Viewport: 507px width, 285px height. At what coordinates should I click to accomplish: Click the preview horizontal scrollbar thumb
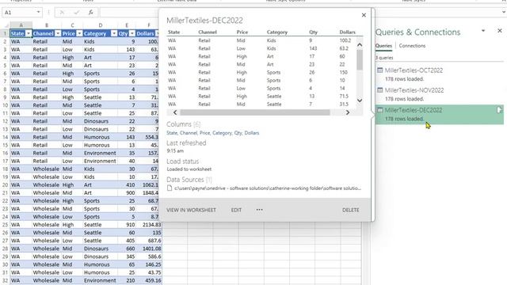coord(255,112)
